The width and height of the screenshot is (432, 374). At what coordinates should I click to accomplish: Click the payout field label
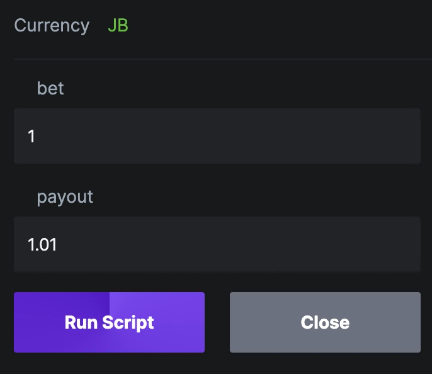click(x=65, y=196)
